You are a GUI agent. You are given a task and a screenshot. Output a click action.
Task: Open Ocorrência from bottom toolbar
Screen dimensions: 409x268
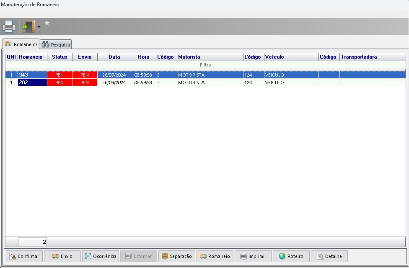click(x=100, y=256)
